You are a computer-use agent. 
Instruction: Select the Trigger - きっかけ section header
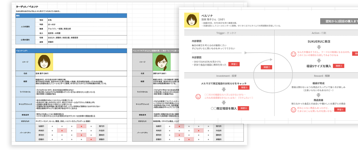click(x=229, y=33)
